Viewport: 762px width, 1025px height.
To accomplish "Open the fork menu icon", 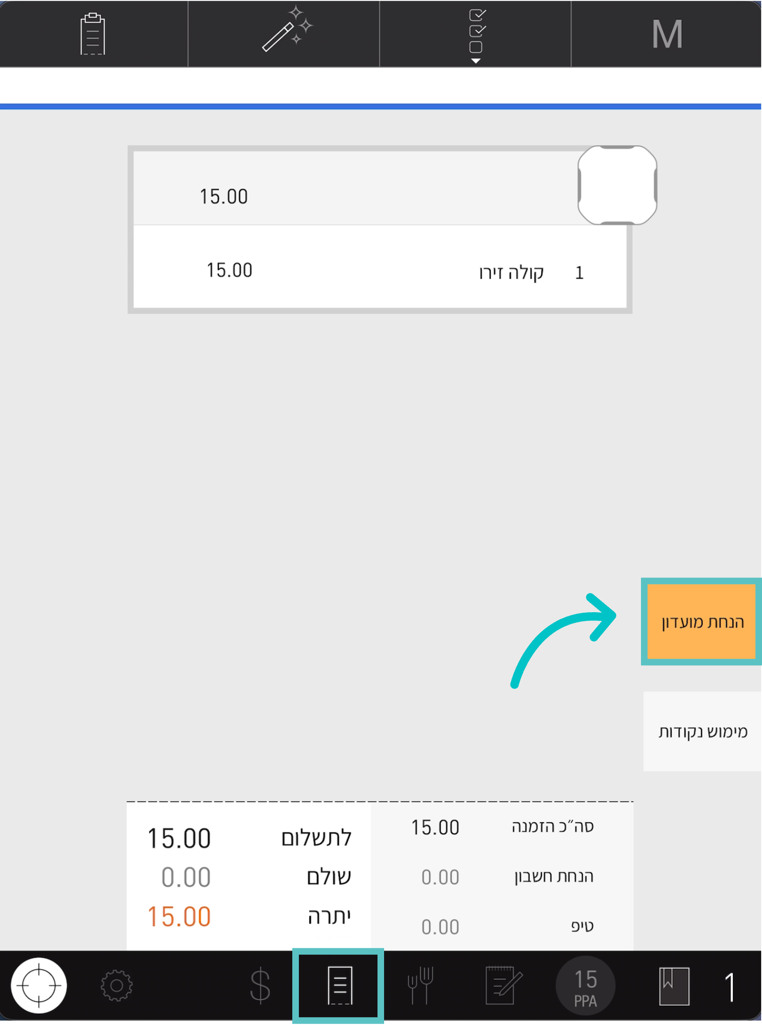I will click(420, 986).
